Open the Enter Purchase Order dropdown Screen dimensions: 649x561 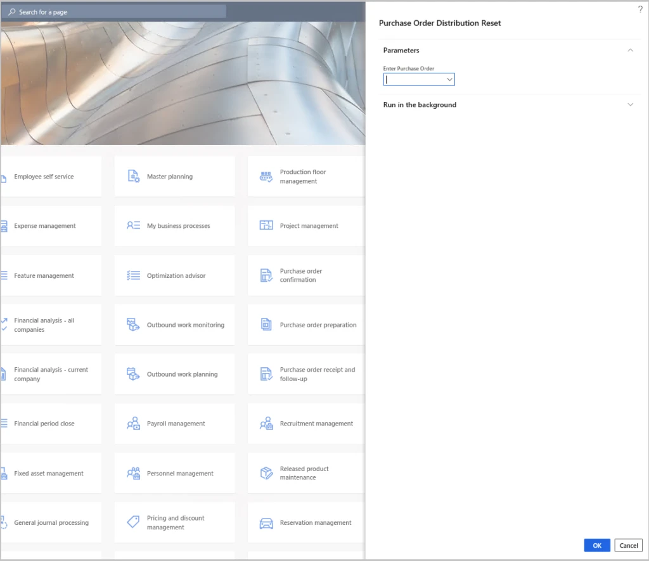(x=449, y=79)
